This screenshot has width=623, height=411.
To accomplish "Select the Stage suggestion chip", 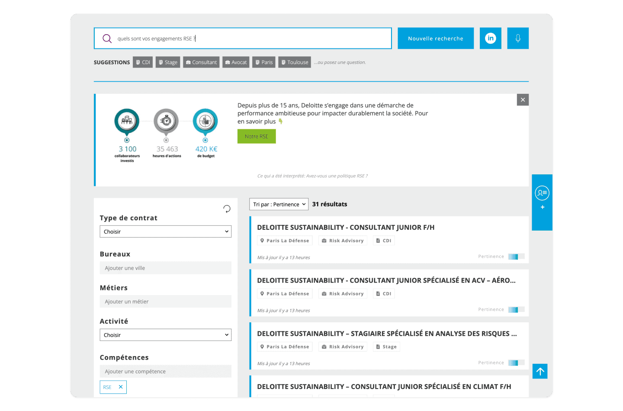I will 168,62.
